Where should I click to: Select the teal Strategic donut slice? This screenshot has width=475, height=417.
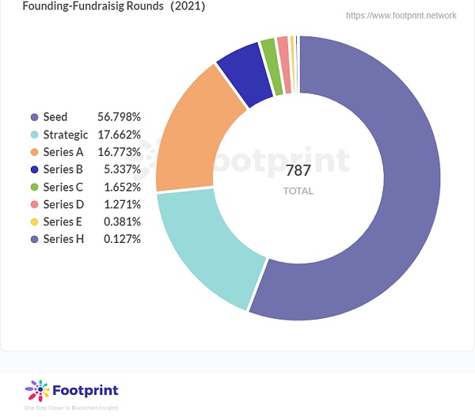[206, 245]
